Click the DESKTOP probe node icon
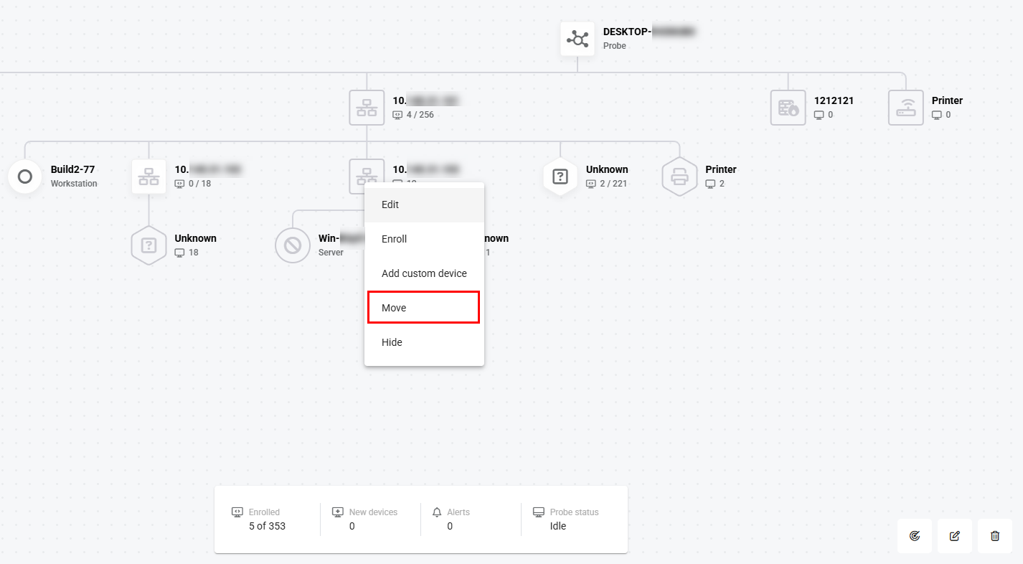1023x564 pixels. tap(577, 39)
